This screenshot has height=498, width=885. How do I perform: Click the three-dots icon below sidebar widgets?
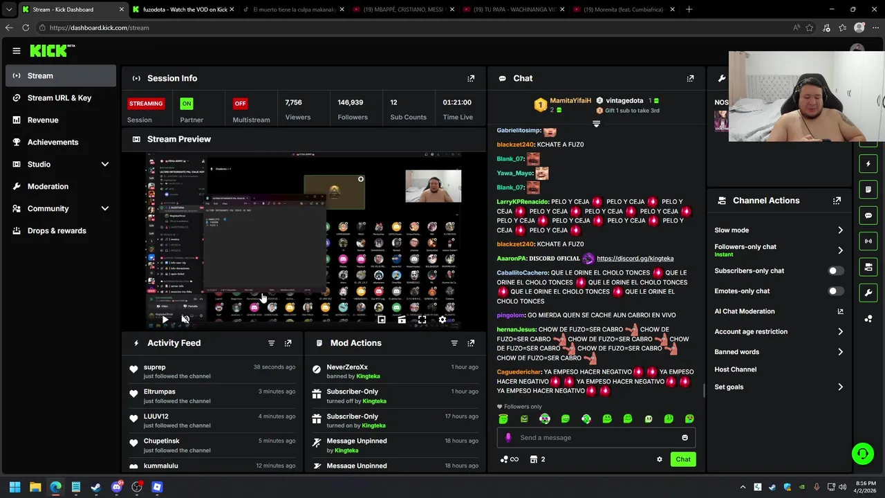[x=868, y=318]
